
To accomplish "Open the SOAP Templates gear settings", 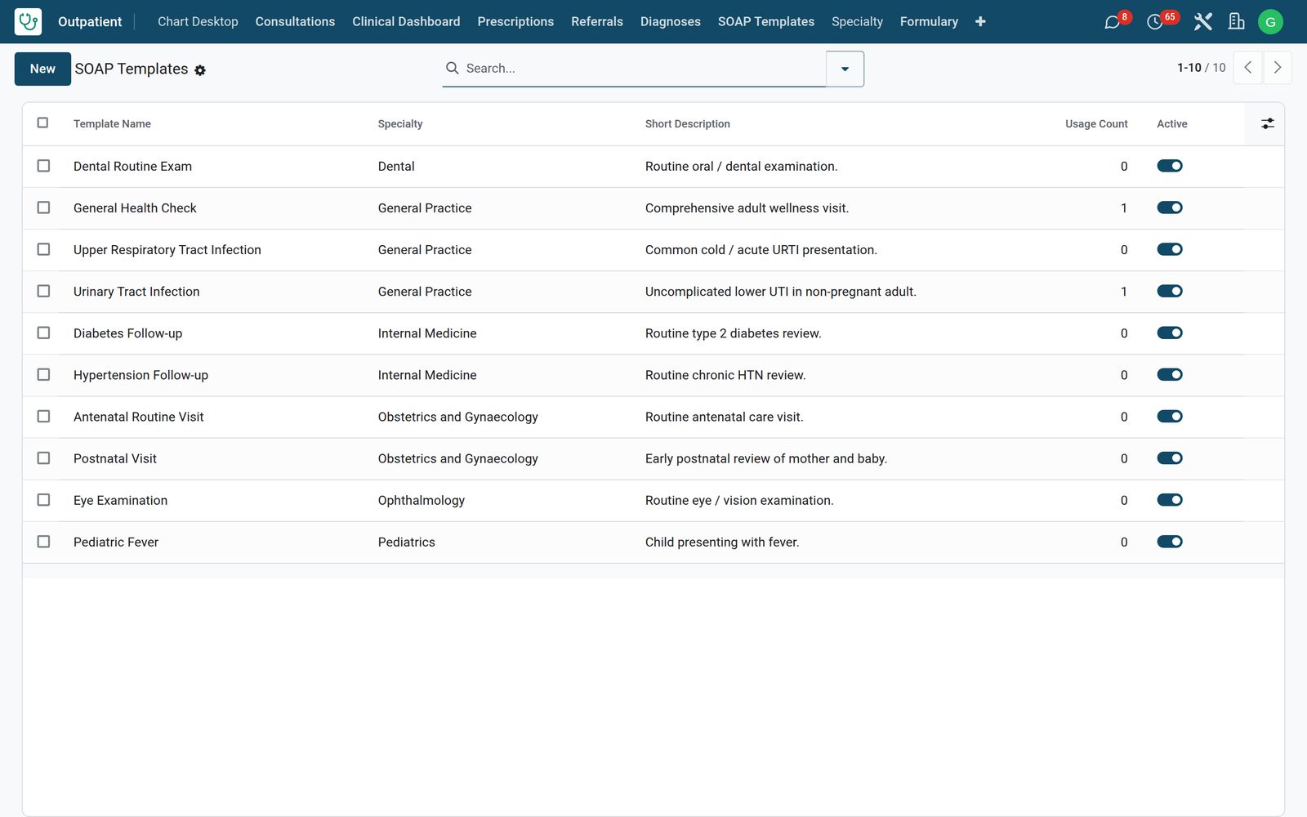I will 200,70.
